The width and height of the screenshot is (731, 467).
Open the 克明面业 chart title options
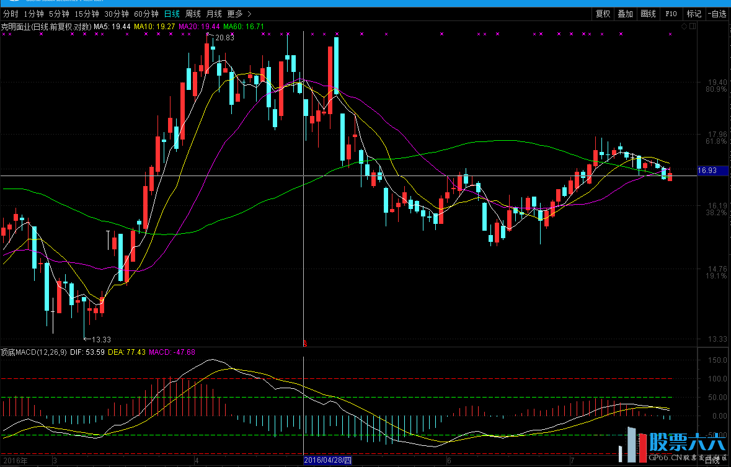(x=46, y=27)
